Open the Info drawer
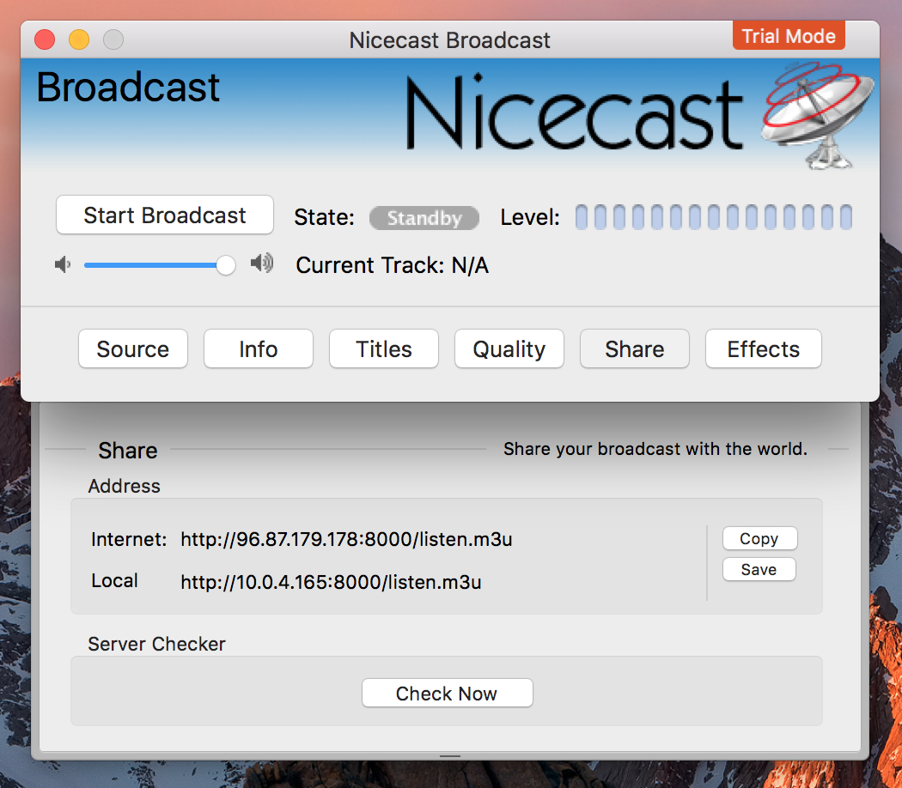902x788 pixels. pos(259,349)
